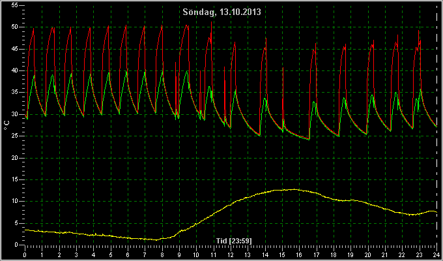Click the 25 degree label on y-axis
This screenshot has width=443, height=261.
(x=15, y=136)
